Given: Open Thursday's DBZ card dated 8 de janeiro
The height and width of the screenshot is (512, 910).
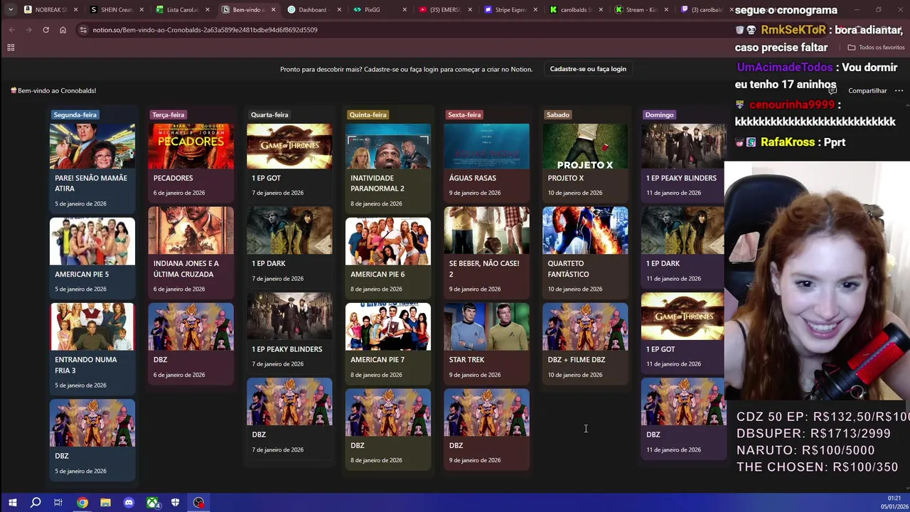Looking at the screenshot, I should click(x=388, y=429).
